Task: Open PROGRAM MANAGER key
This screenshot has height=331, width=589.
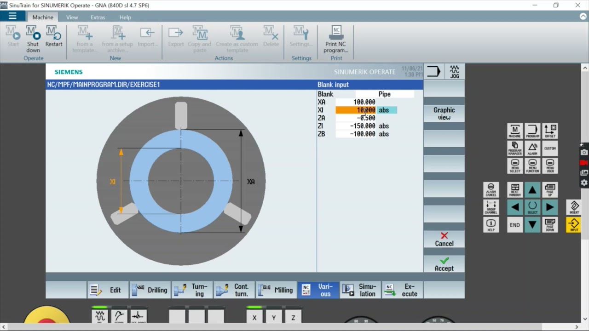Action: 515,148
